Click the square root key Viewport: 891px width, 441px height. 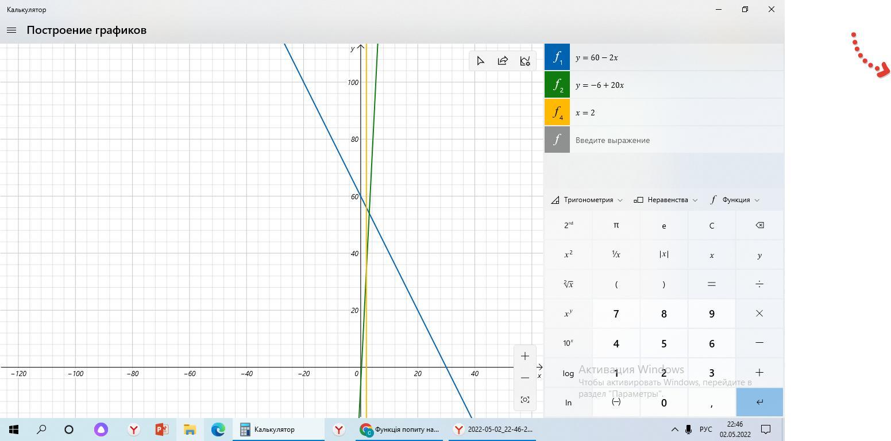568,284
